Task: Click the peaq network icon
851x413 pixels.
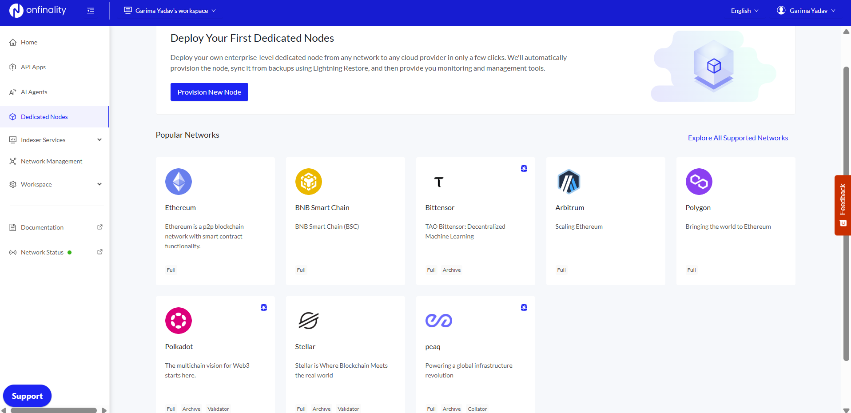Action: (x=438, y=320)
